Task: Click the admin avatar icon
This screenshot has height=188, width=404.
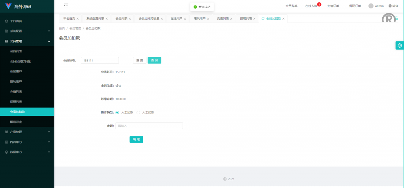Action: click(x=371, y=6)
